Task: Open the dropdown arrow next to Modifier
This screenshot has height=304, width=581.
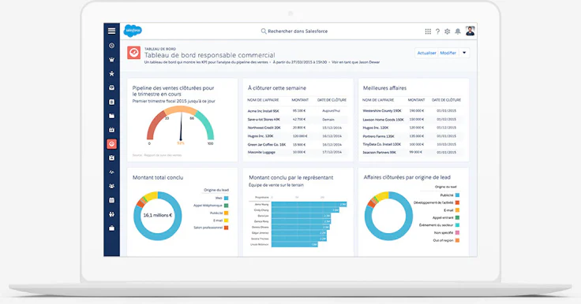Action: [x=464, y=53]
